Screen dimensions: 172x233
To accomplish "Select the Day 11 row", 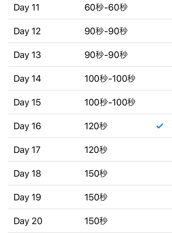I will pos(90,7).
